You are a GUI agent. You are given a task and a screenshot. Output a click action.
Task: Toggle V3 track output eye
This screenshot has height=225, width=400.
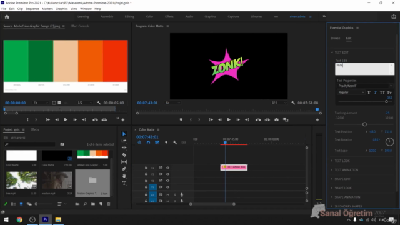[167, 174]
